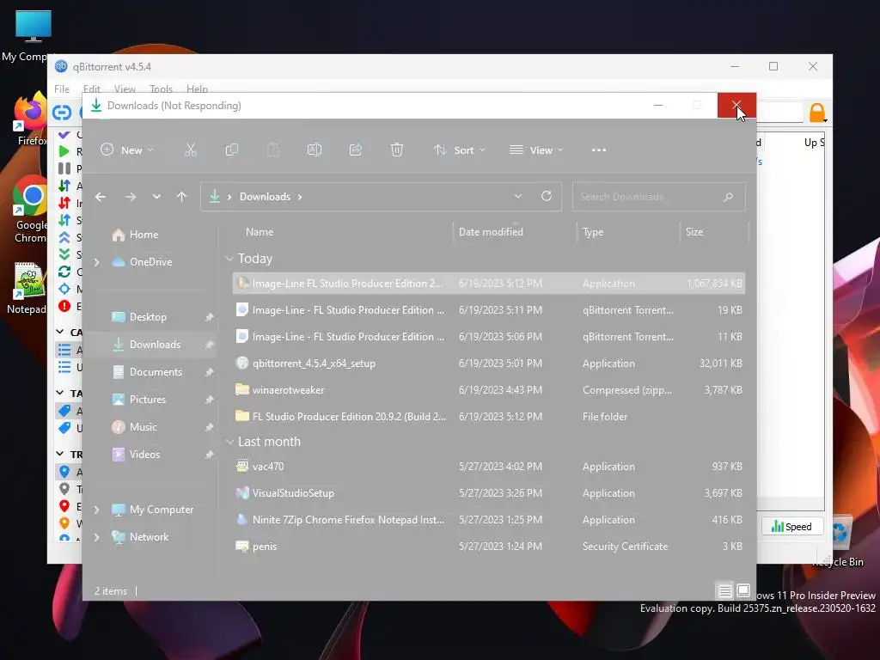Click the orange lock icon in qBittorrent
This screenshot has width=880, height=660.
[817, 113]
